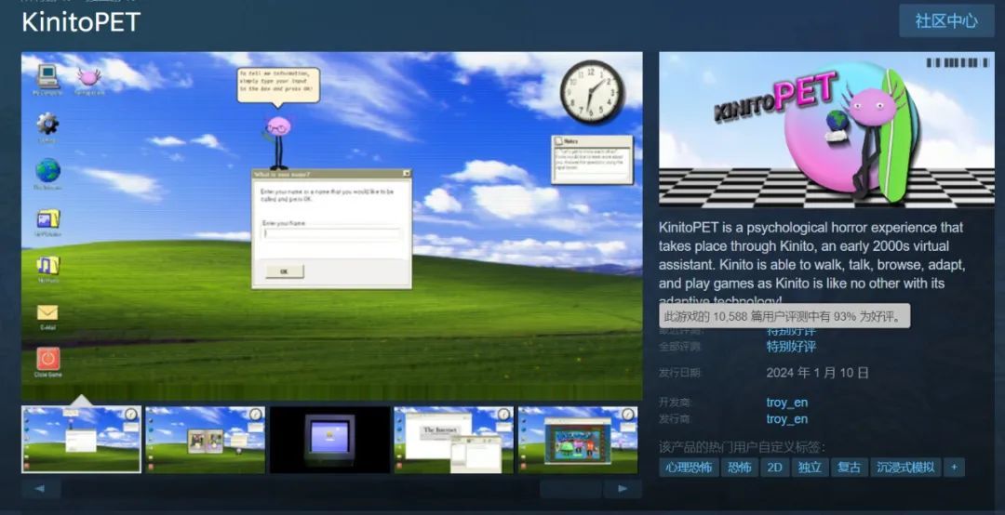Screen dimensions: 1005x515
Task: Click the globe Internet desktop icon
Action: click(x=47, y=174)
